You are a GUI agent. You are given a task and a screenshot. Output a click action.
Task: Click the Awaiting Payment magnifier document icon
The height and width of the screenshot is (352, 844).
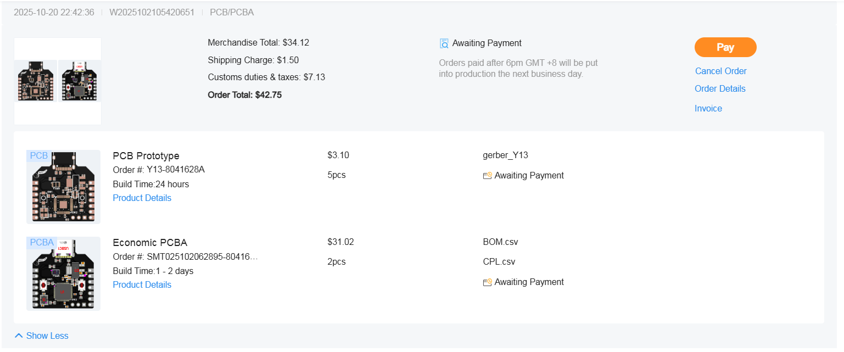[x=444, y=43]
